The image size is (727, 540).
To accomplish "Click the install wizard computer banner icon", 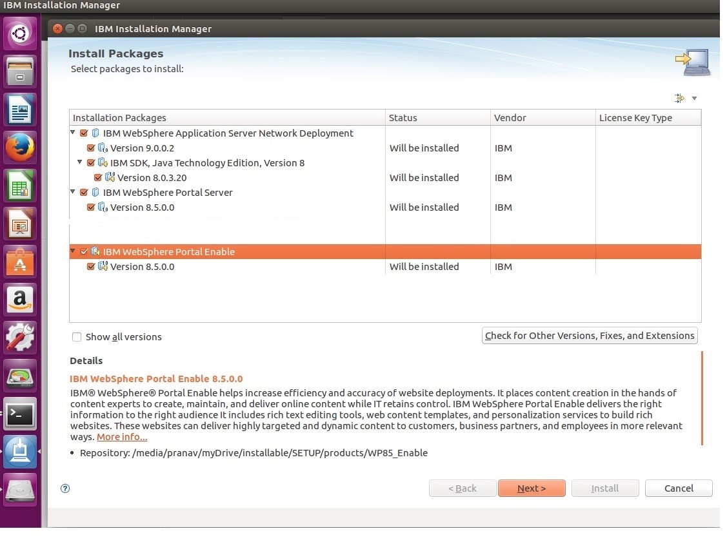I will 693,62.
